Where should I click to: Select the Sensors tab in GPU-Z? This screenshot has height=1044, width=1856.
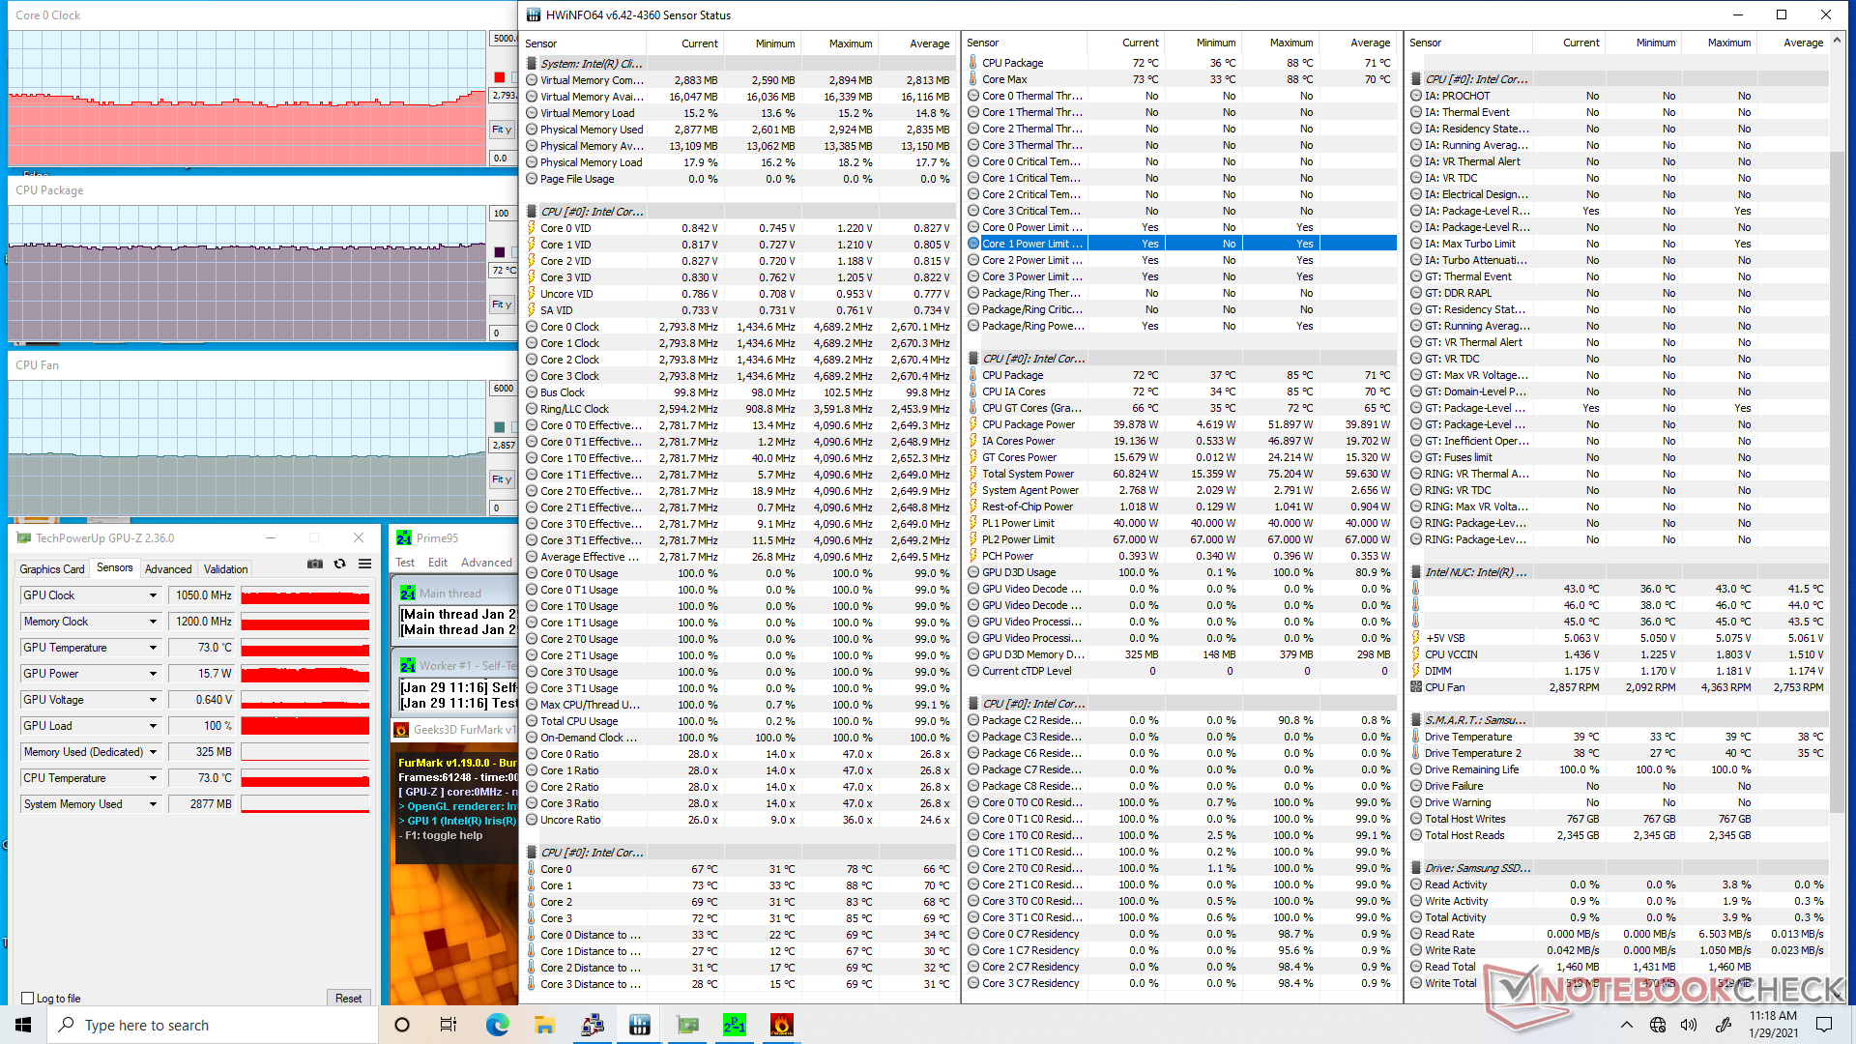pyautogui.click(x=115, y=568)
